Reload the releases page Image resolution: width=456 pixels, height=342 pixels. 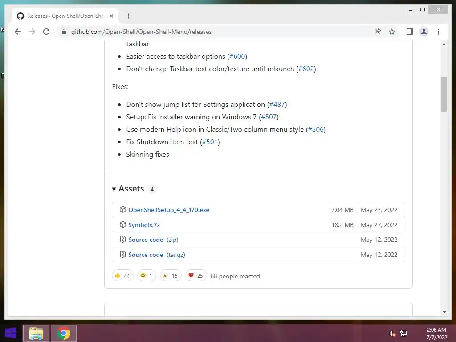click(x=46, y=32)
